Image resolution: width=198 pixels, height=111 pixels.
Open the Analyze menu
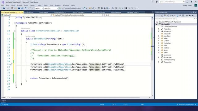click(58, 5)
